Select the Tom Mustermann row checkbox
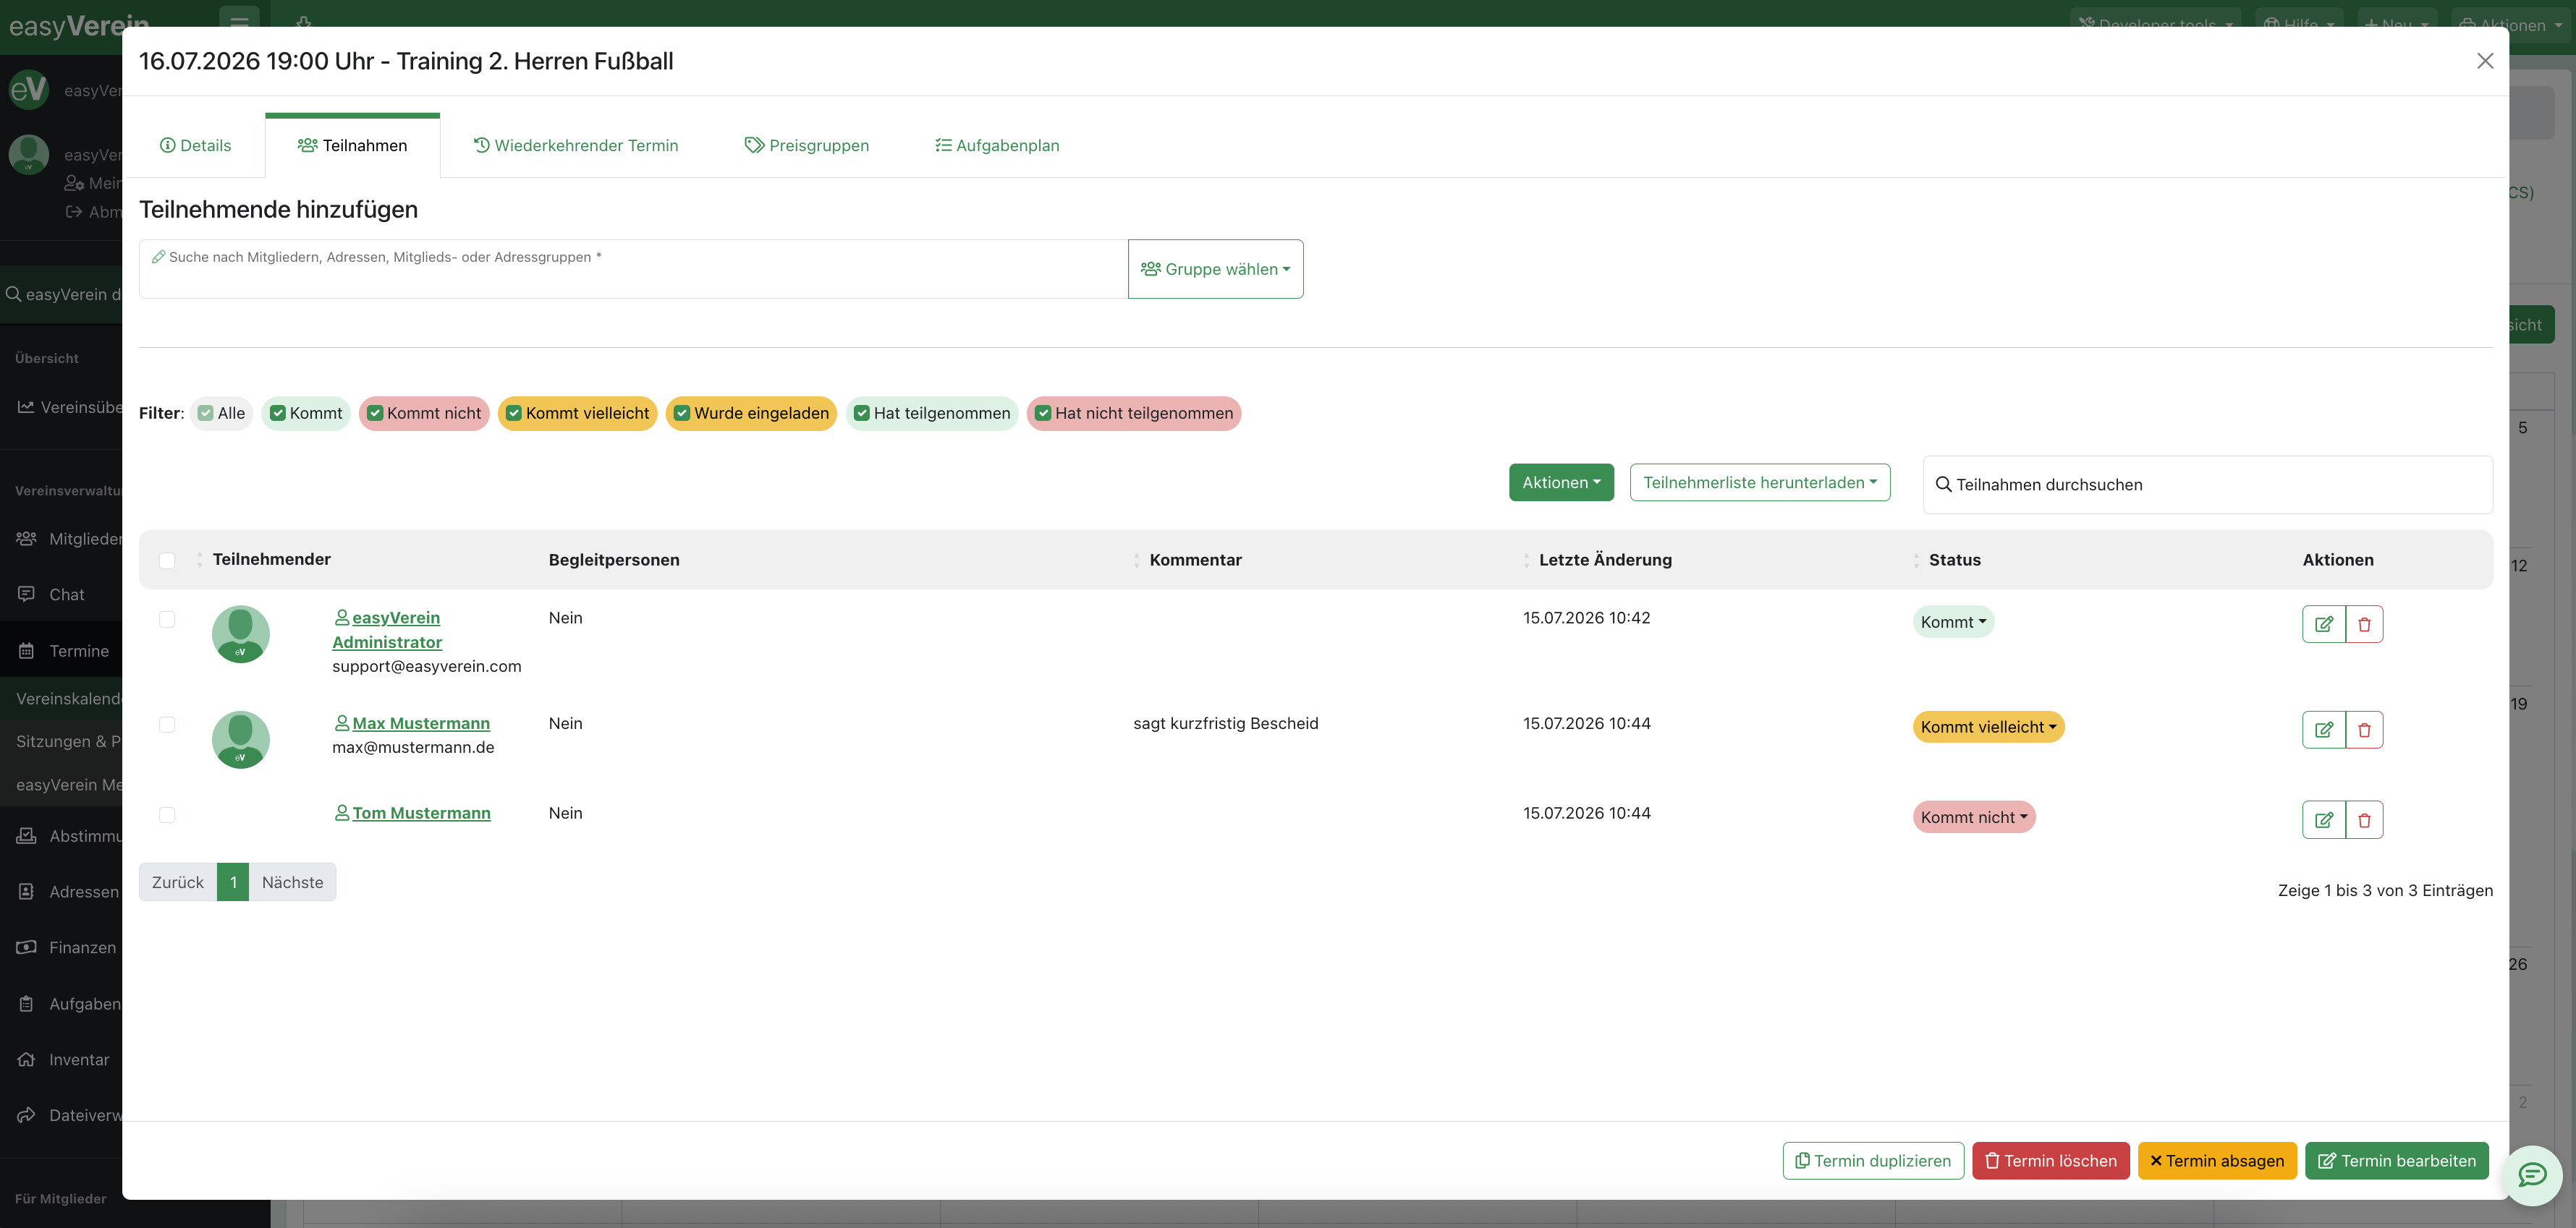This screenshot has width=2576, height=1228. 167,814
